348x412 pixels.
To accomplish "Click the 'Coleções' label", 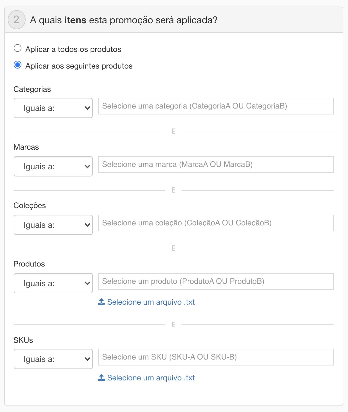I will (30, 205).
